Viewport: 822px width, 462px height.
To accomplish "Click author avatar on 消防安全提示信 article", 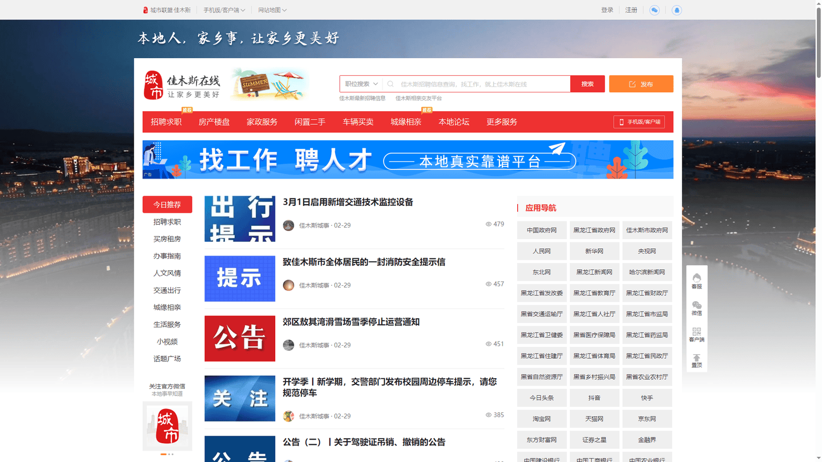I will [x=289, y=285].
